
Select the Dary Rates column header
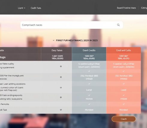pyautogui.click(x=57, y=50)
